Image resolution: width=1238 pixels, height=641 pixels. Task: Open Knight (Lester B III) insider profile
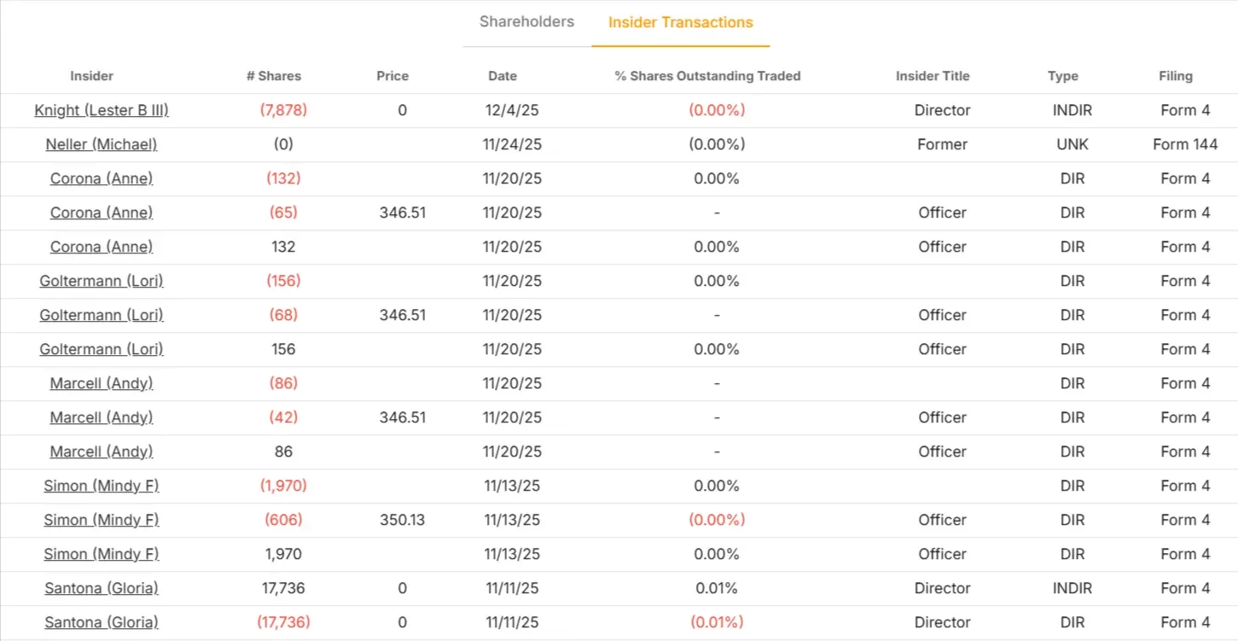tap(101, 110)
